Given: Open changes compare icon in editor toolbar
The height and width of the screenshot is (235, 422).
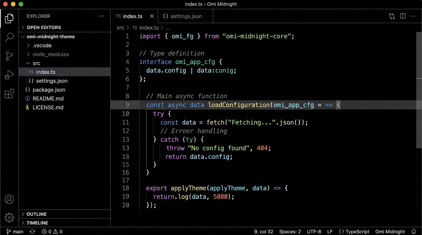Looking at the screenshot, I should (x=392, y=16).
